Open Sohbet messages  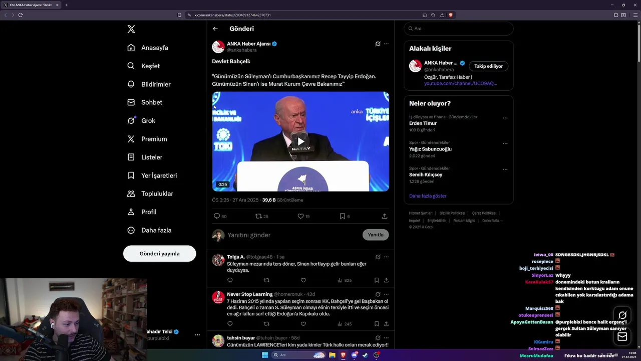[x=145, y=102]
